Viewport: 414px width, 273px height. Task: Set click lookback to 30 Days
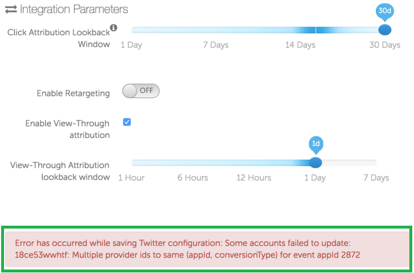pos(384,30)
